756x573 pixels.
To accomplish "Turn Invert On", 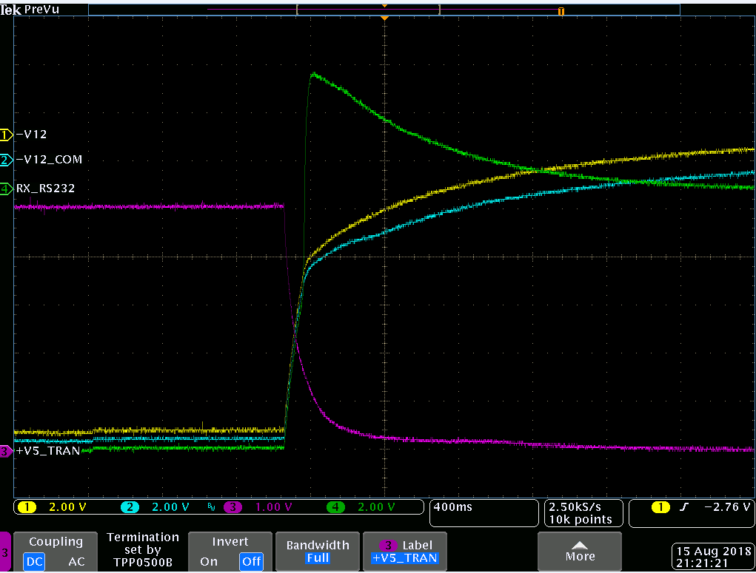I will 209,561.
